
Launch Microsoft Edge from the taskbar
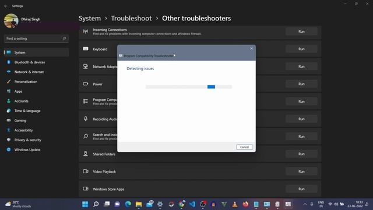click(128, 204)
